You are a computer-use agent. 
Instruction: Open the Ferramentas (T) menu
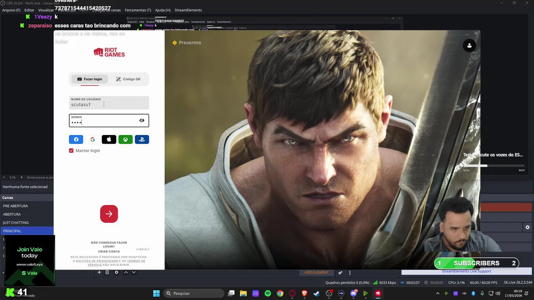(x=138, y=10)
